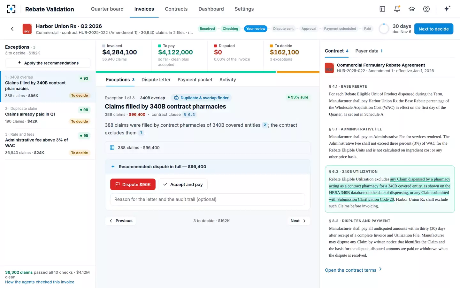Select 'Claims filled by 340B contract pharmacies' exception
Viewport: 460px width, 288px height.
[48, 87]
